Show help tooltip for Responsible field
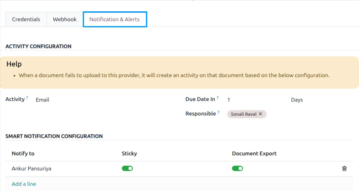This screenshot has width=359, height=191. click(x=218, y=112)
